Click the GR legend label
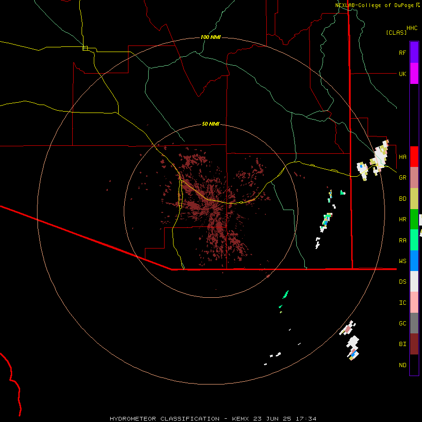The width and height of the screenshot is (422, 422). [402, 177]
